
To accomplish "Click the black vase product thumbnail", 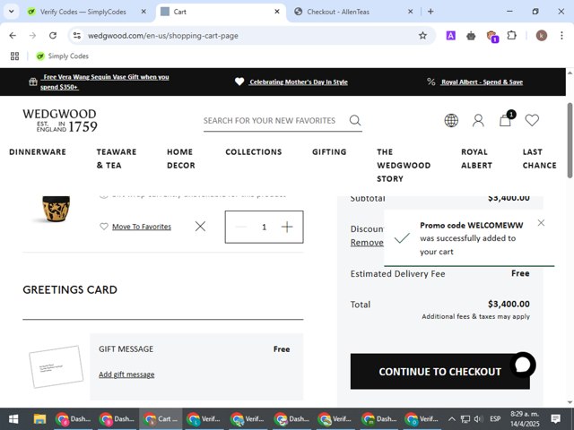I will (54, 209).
